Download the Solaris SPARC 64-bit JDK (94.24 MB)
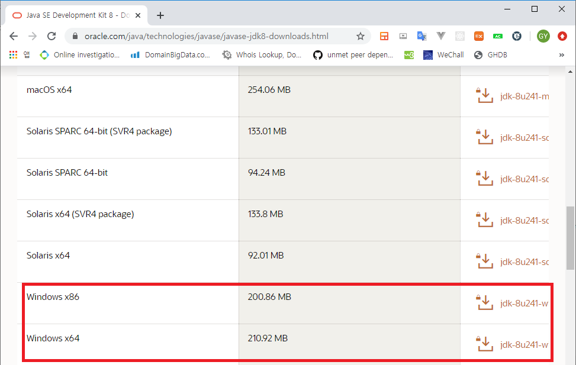 [485, 179]
